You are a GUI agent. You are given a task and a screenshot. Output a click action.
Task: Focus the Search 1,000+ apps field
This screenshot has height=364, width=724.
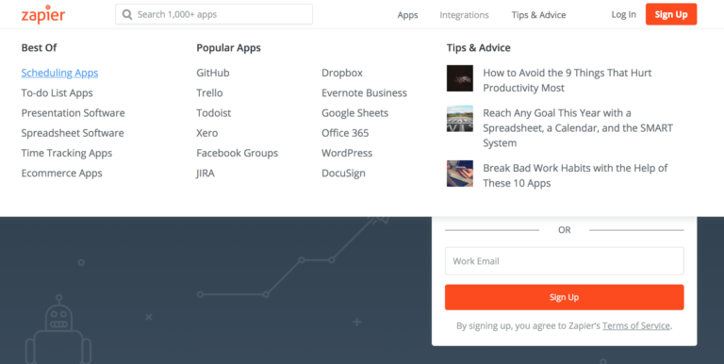click(214, 14)
